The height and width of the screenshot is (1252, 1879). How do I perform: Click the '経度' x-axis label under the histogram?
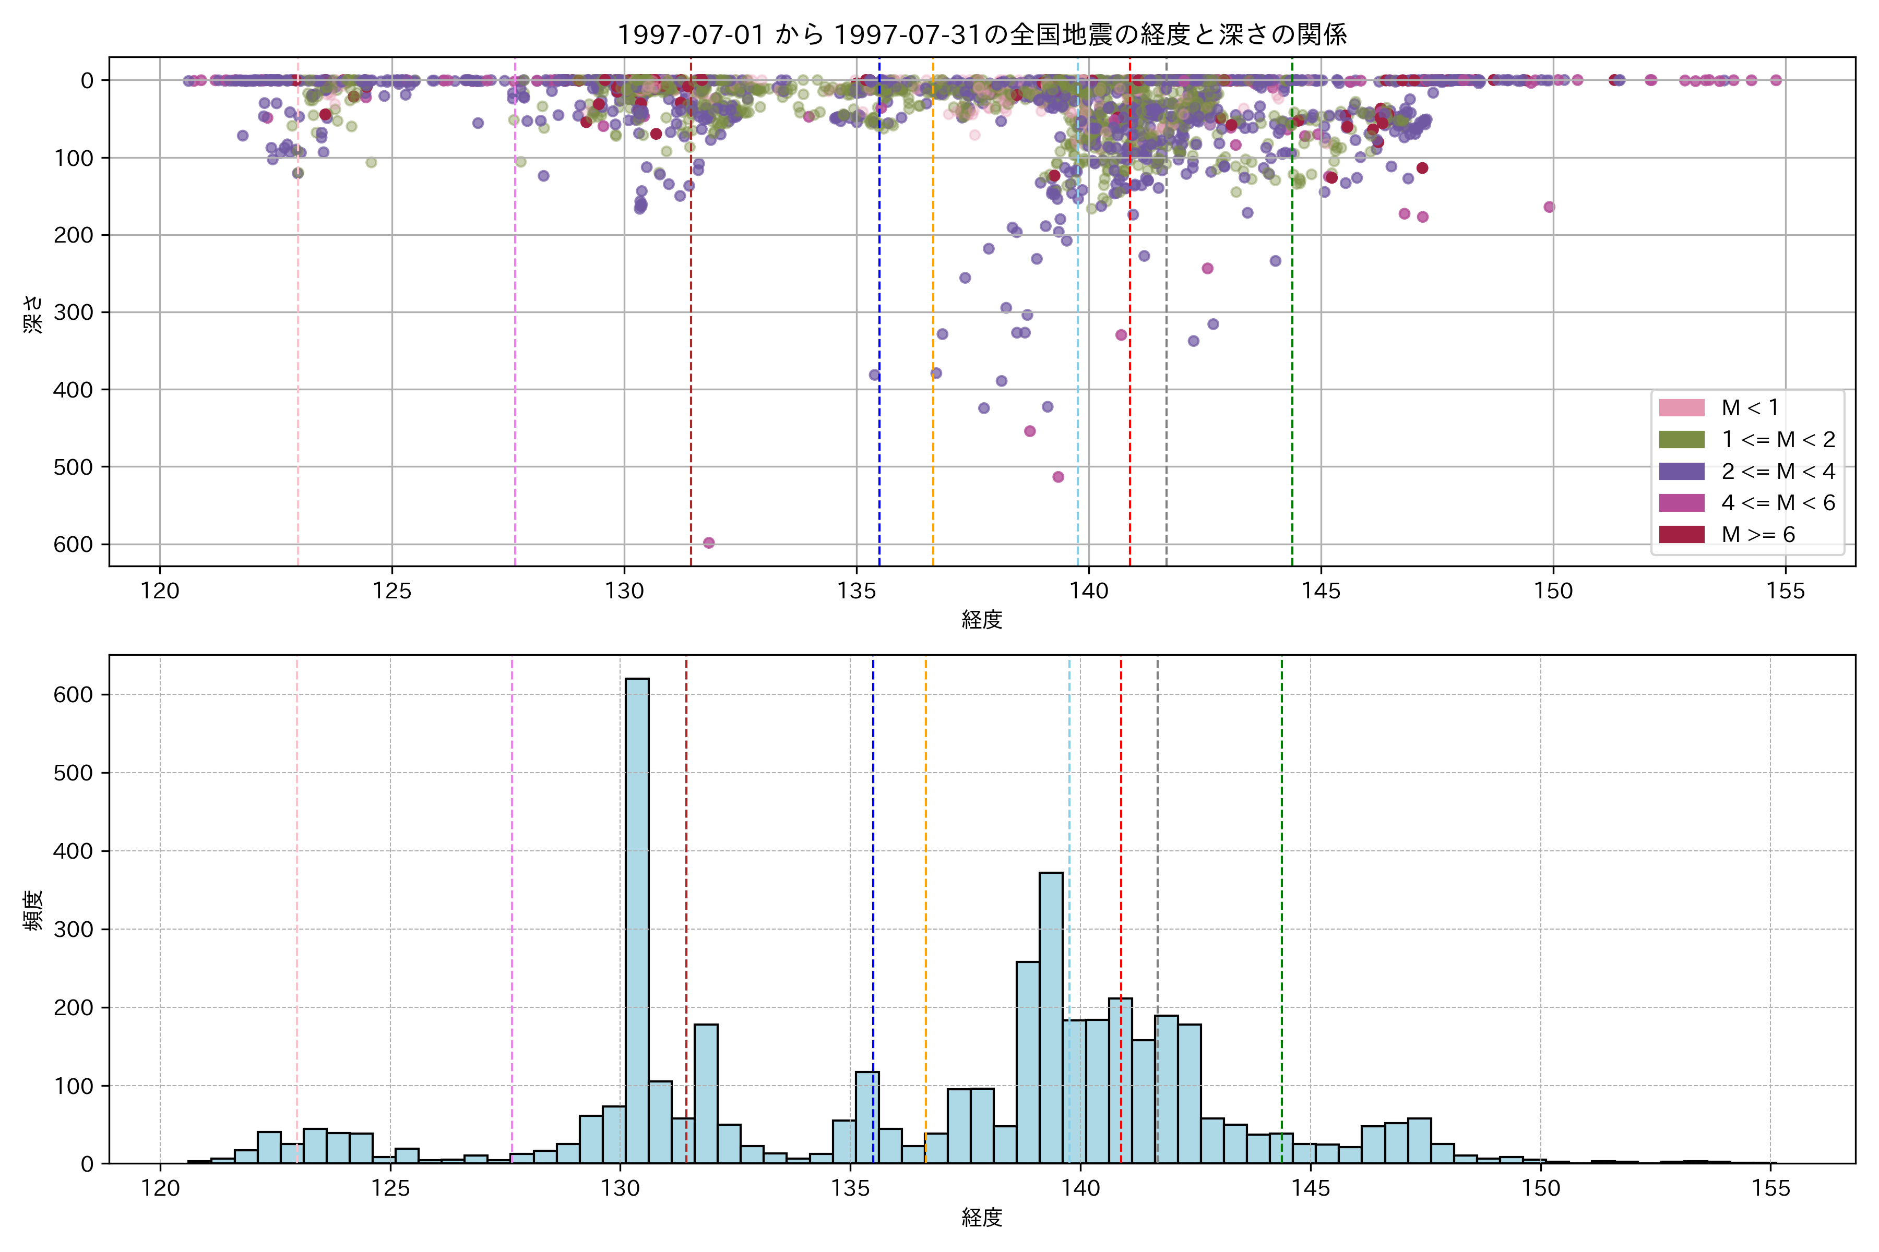[982, 1217]
